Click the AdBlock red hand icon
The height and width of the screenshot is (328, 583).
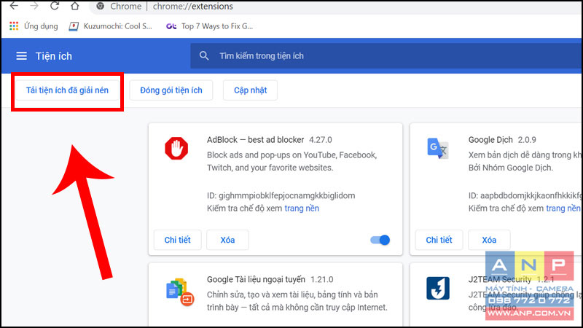[x=176, y=149]
